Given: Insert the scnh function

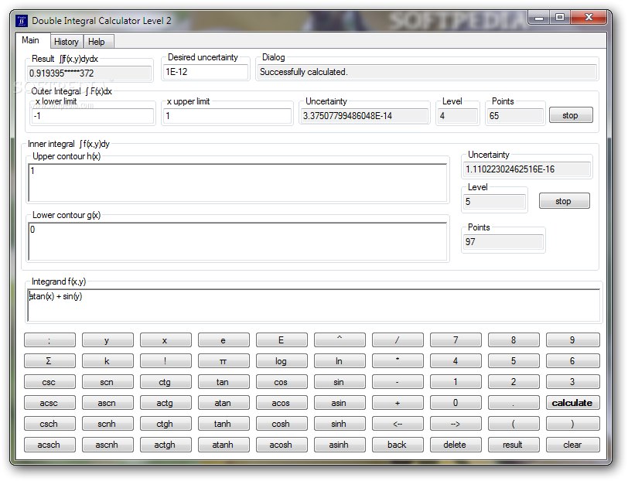Looking at the screenshot, I should coord(107,424).
